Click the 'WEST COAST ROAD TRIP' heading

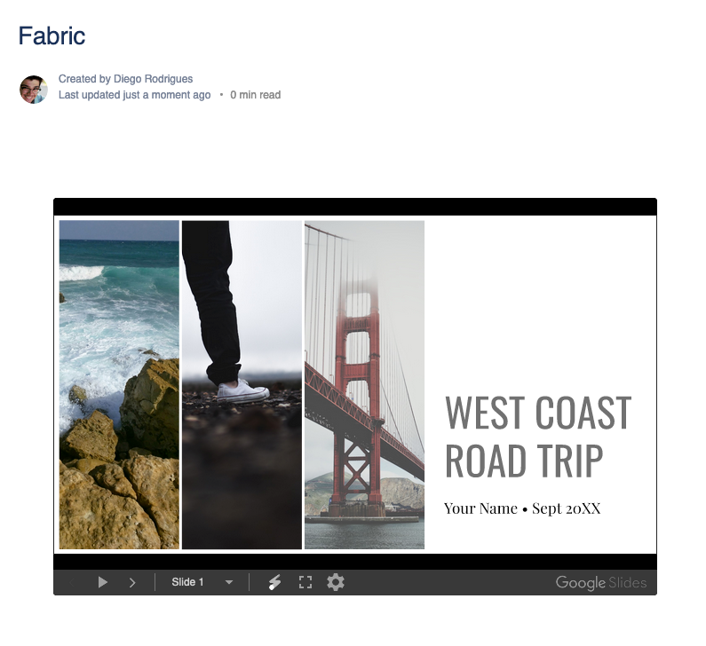tap(538, 437)
